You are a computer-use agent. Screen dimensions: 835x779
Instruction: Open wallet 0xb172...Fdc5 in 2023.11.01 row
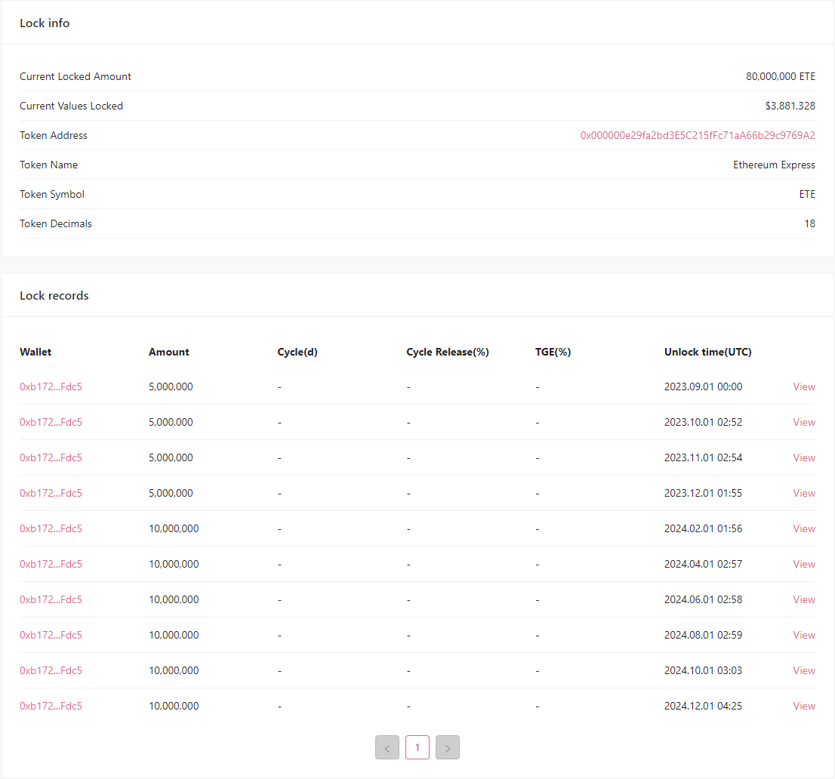point(51,457)
